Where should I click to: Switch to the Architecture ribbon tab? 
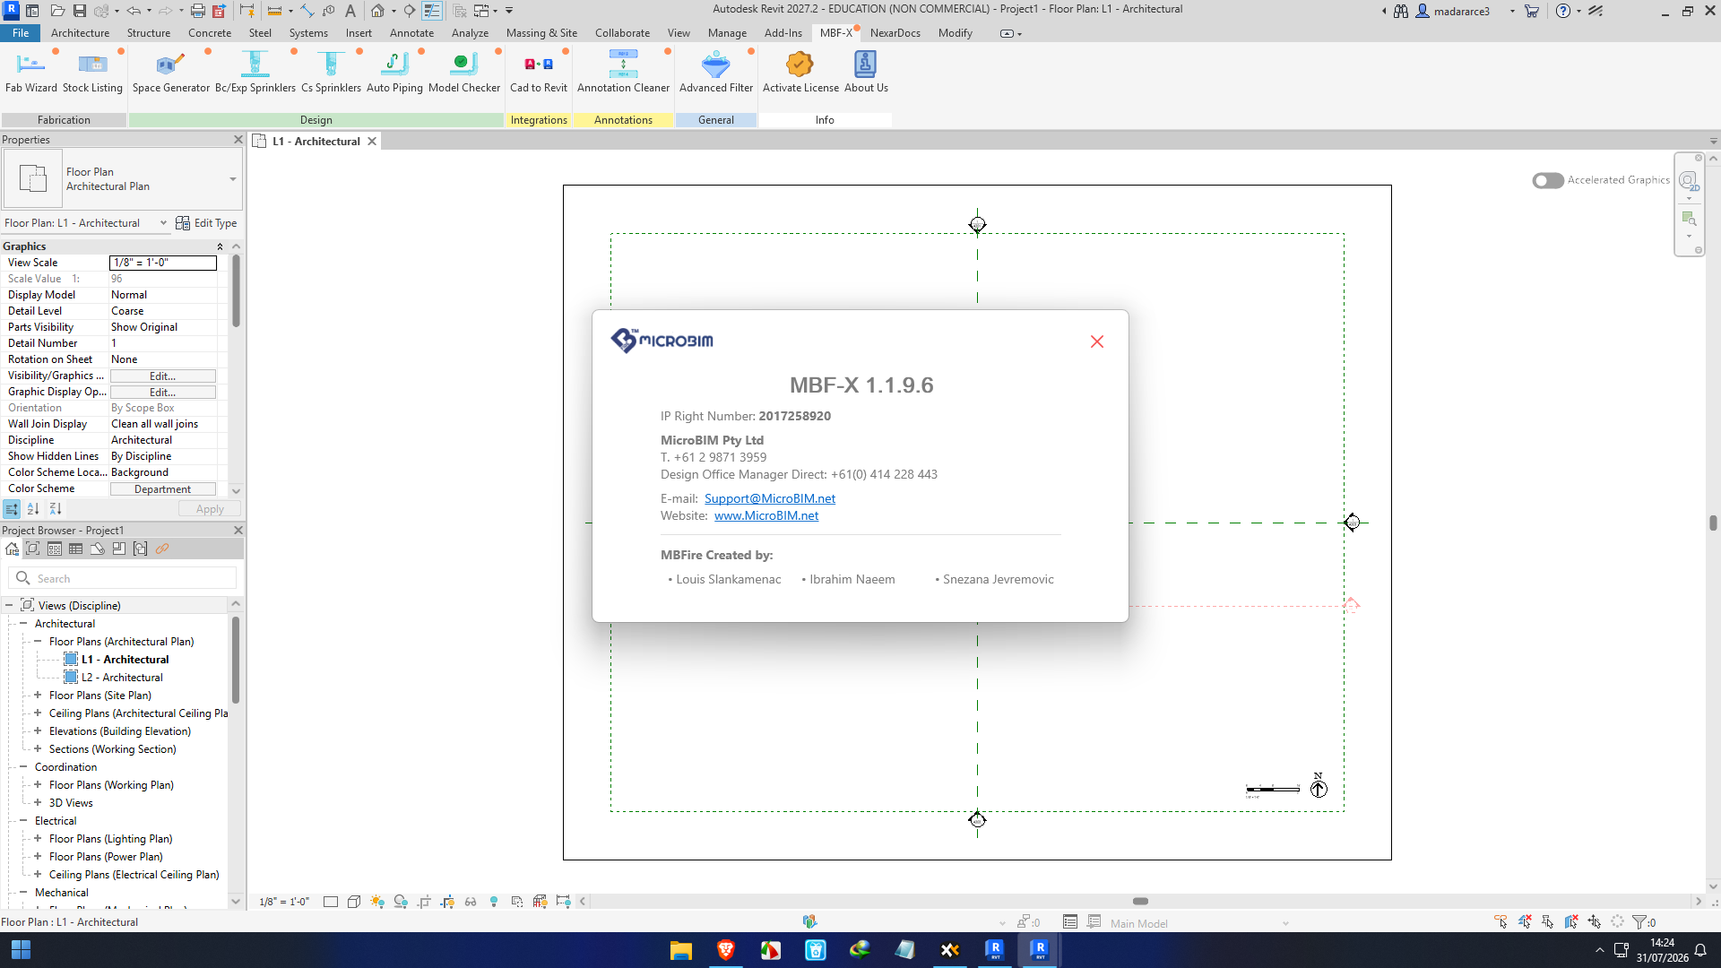(80, 33)
